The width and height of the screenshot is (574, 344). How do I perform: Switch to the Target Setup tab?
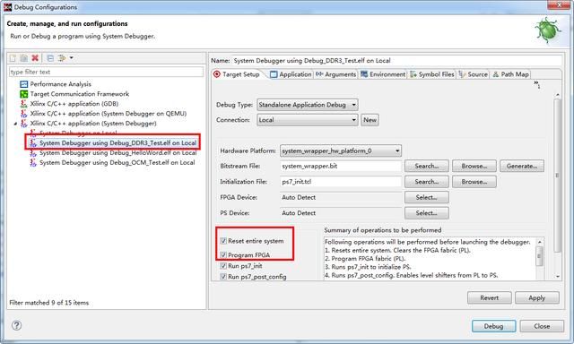coord(237,74)
